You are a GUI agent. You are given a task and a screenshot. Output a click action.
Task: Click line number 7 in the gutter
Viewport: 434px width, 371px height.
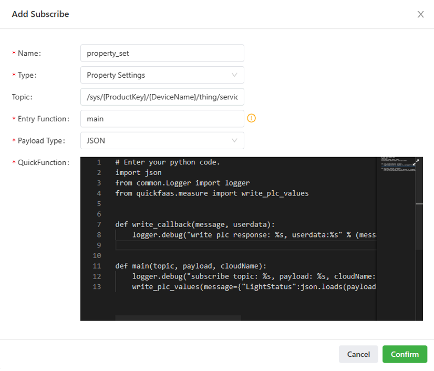coord(98,224)
